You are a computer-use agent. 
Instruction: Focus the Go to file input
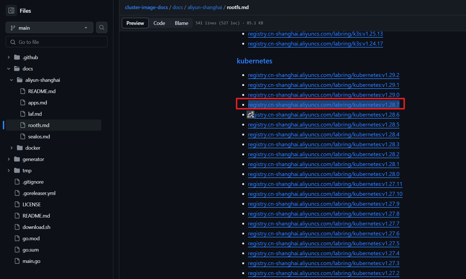57,42
